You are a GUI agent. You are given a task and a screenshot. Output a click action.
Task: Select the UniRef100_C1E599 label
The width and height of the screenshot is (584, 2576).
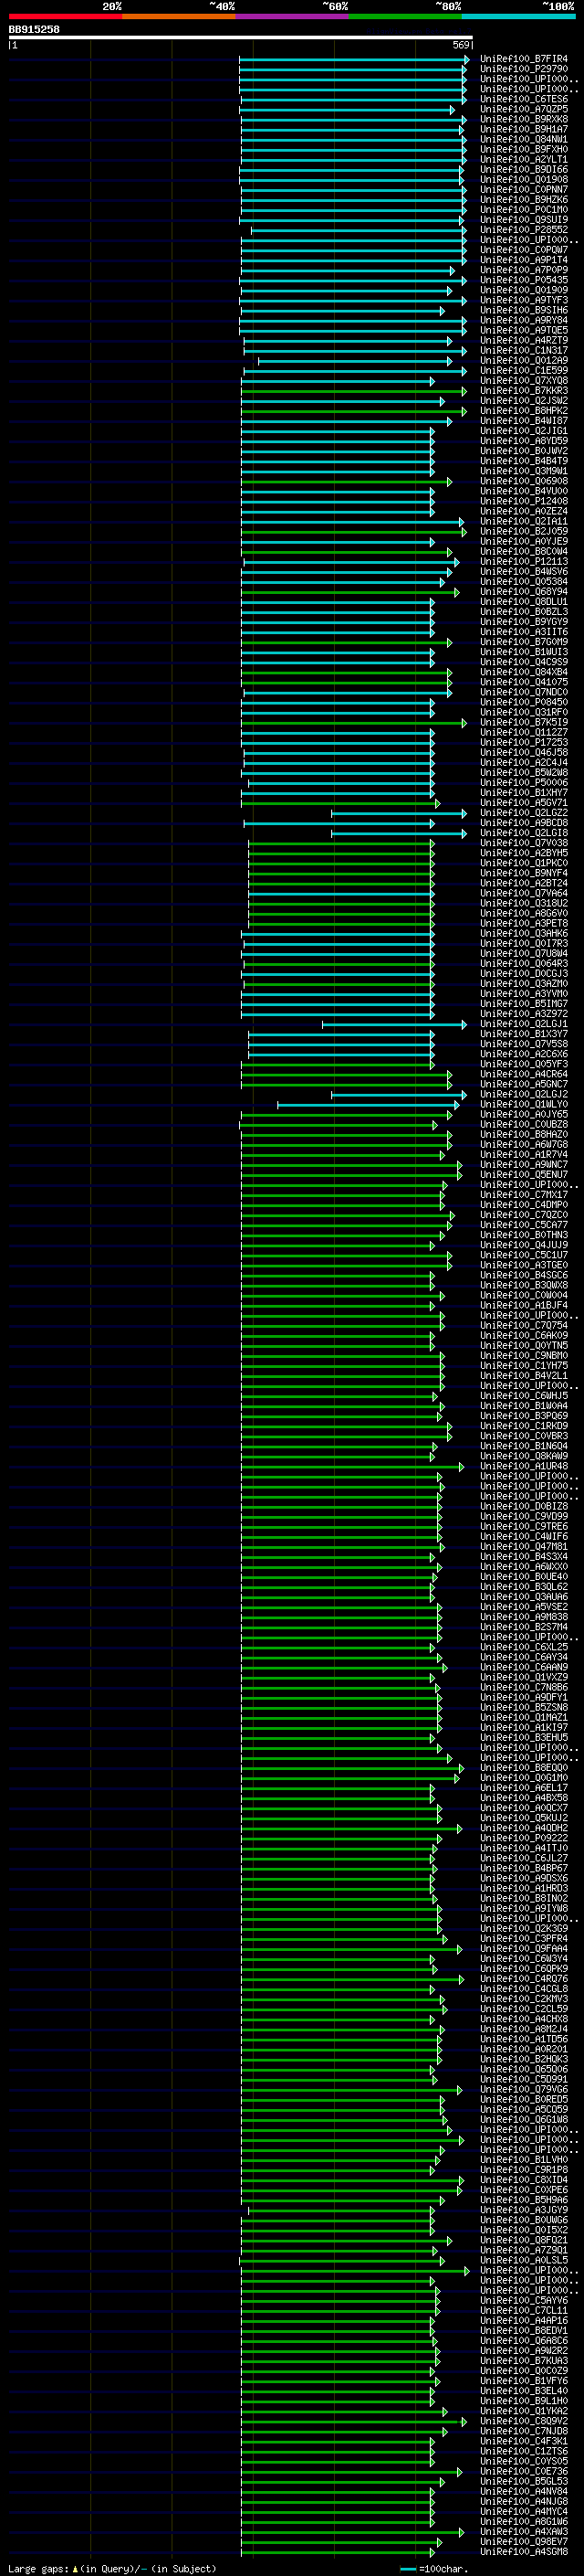523,371
